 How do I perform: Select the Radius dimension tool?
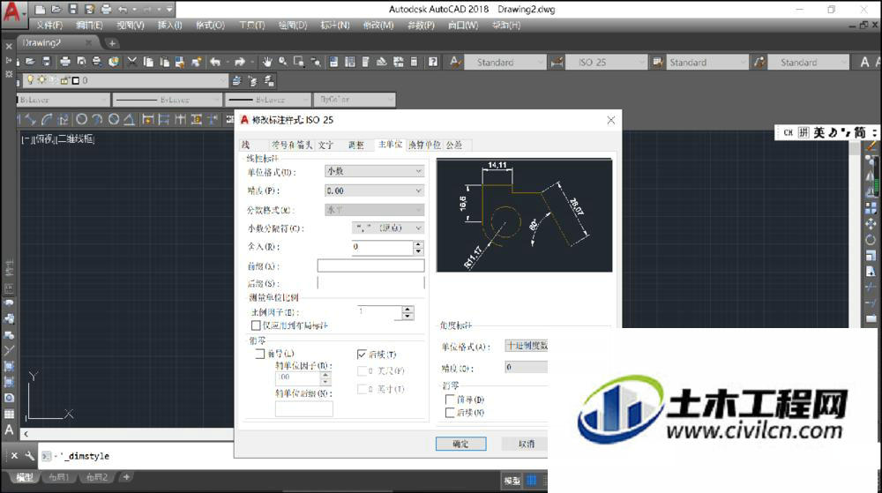(81, 119)
